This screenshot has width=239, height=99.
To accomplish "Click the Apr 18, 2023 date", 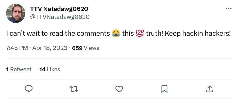I will (x=50, y=48).
